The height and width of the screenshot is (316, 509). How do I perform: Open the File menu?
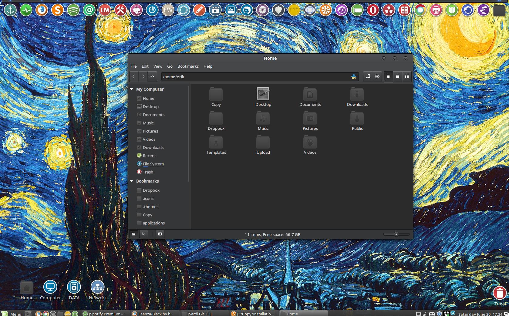[133, 66]
